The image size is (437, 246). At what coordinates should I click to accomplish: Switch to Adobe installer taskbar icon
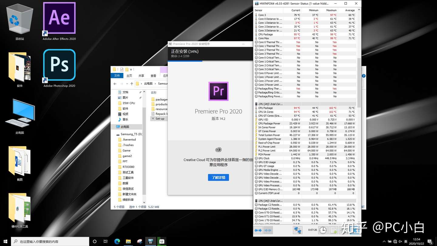click(162, 241)
